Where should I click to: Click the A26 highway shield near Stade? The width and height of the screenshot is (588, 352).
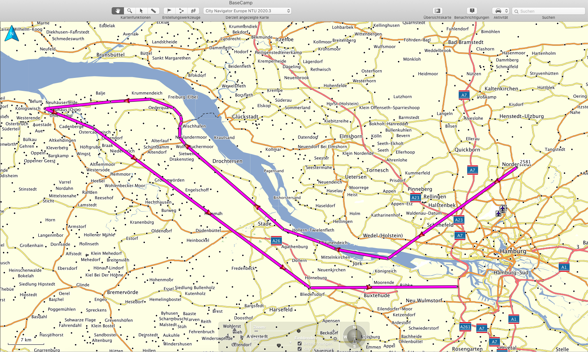tap(276, 241)
